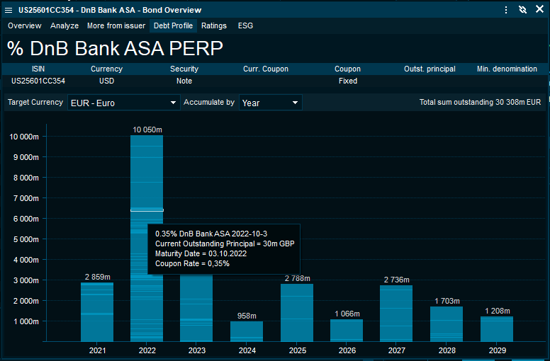Close the Bond Overview panel

point(539,10)
